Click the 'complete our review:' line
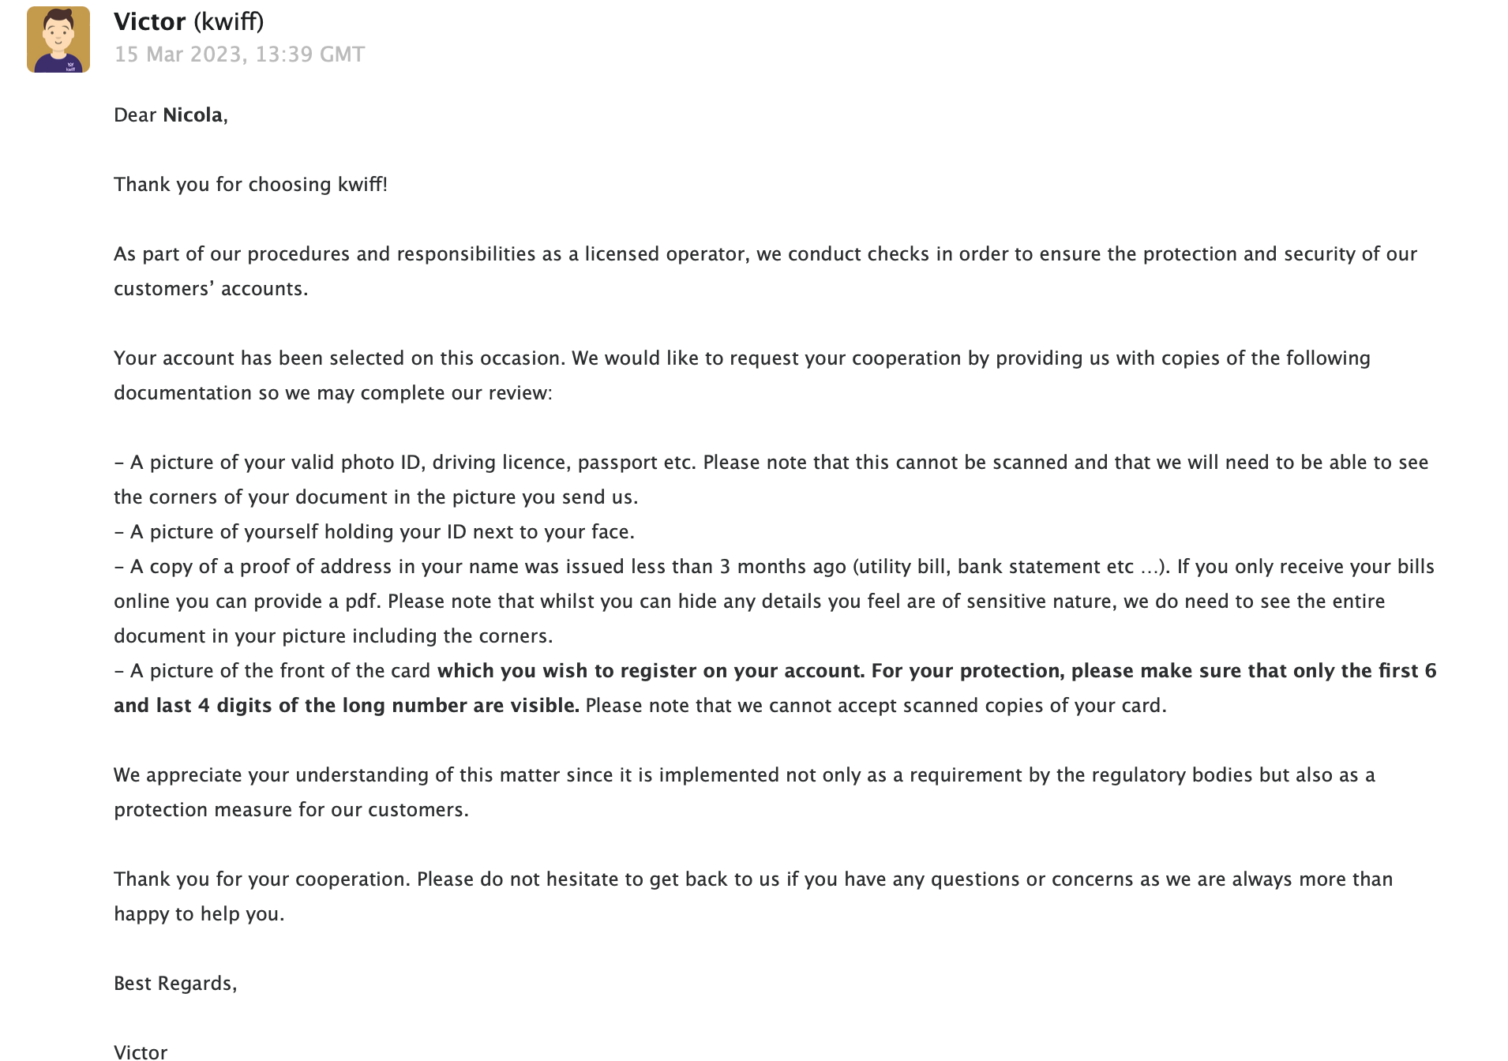Viewport: 1508px width, 1061px height. pos(332,393)
